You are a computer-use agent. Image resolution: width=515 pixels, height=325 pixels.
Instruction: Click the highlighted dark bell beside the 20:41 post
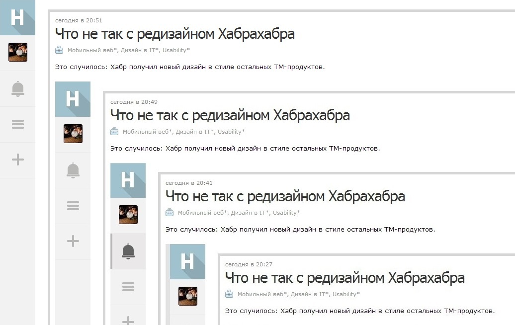[x=128, y=251]
